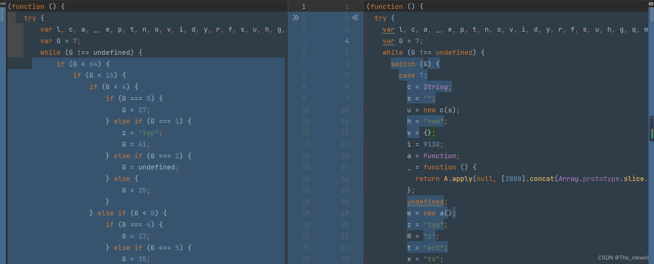Viewport: 654px width, 264px height.
Task: Click the "v = {};" line
Action: 421,133
